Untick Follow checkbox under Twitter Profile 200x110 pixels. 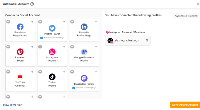point(42,38)
